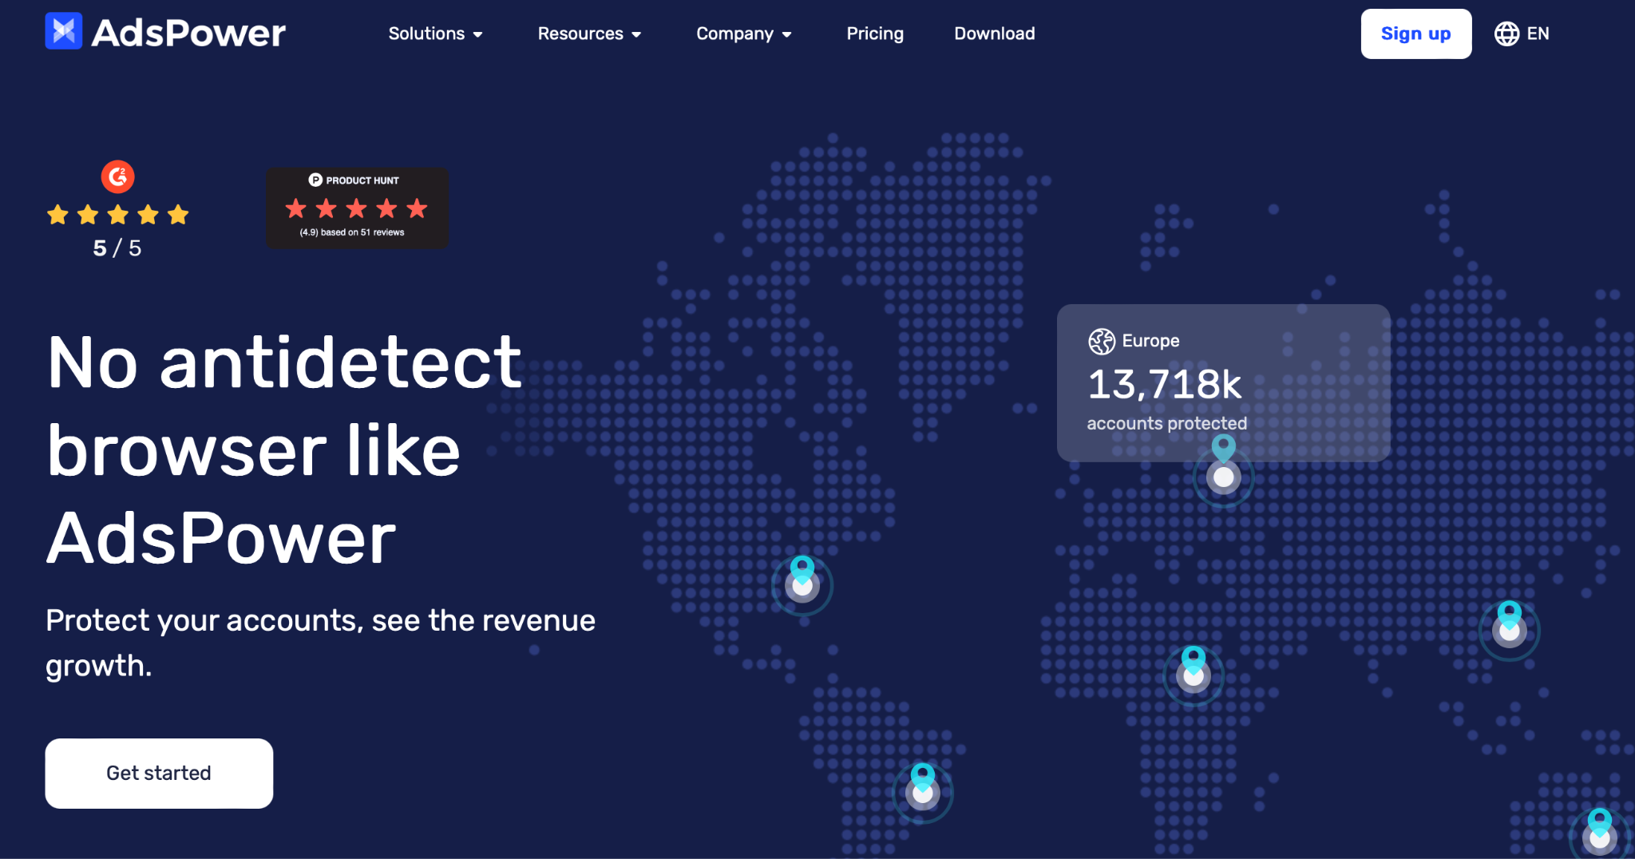Click the "accounts protected" label
This screenshot has height=859, width=1635.
point(1167,423)
